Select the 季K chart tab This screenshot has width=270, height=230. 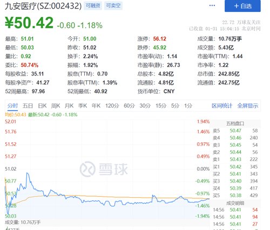click(x=83, y=106)
